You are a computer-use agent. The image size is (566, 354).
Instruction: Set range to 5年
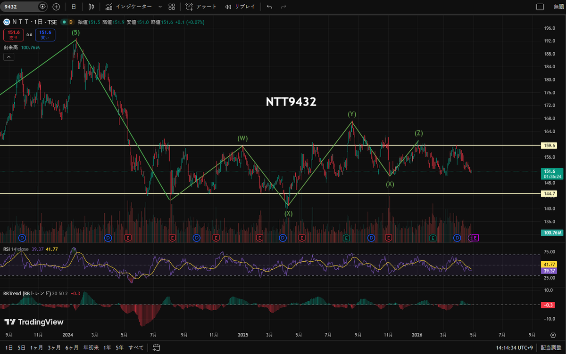coord(120,347)
